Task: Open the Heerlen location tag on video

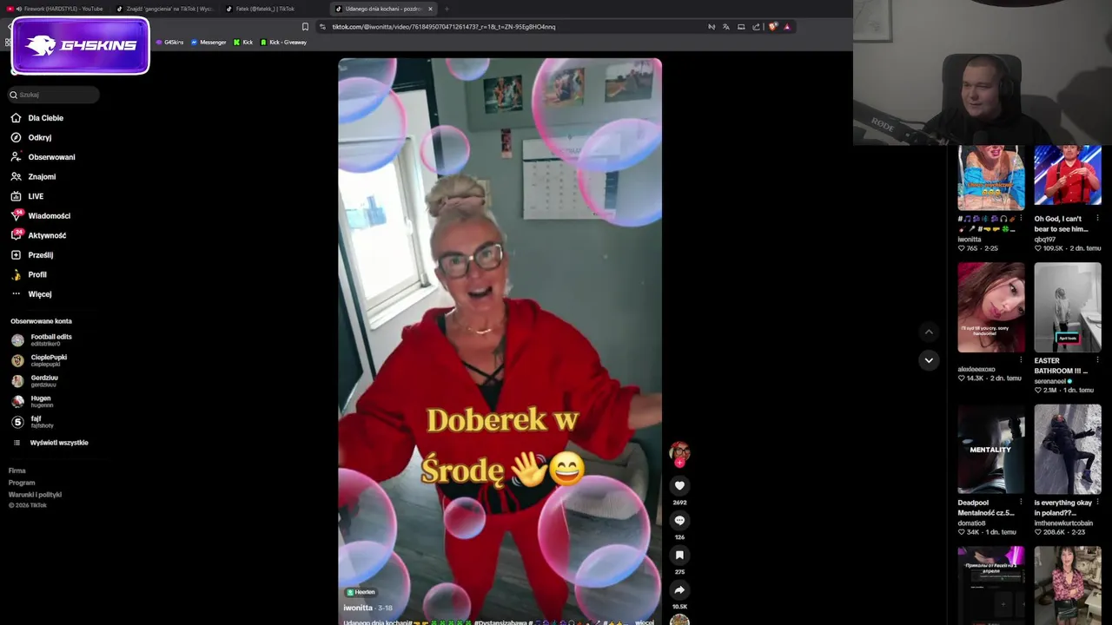Action: coord(361,592)
